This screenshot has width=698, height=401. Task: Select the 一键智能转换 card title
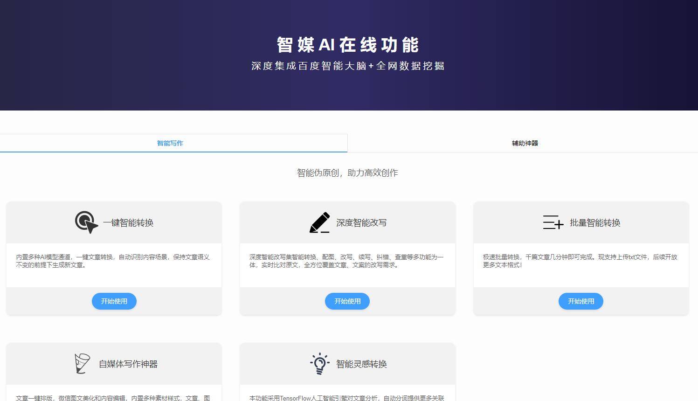pos(128,223)
